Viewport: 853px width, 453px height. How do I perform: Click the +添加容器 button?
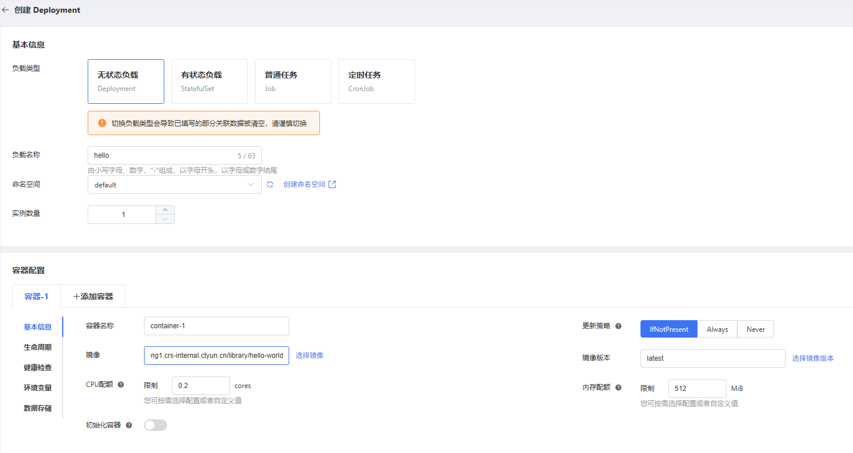pyautogui.click(x=93, y=296)
